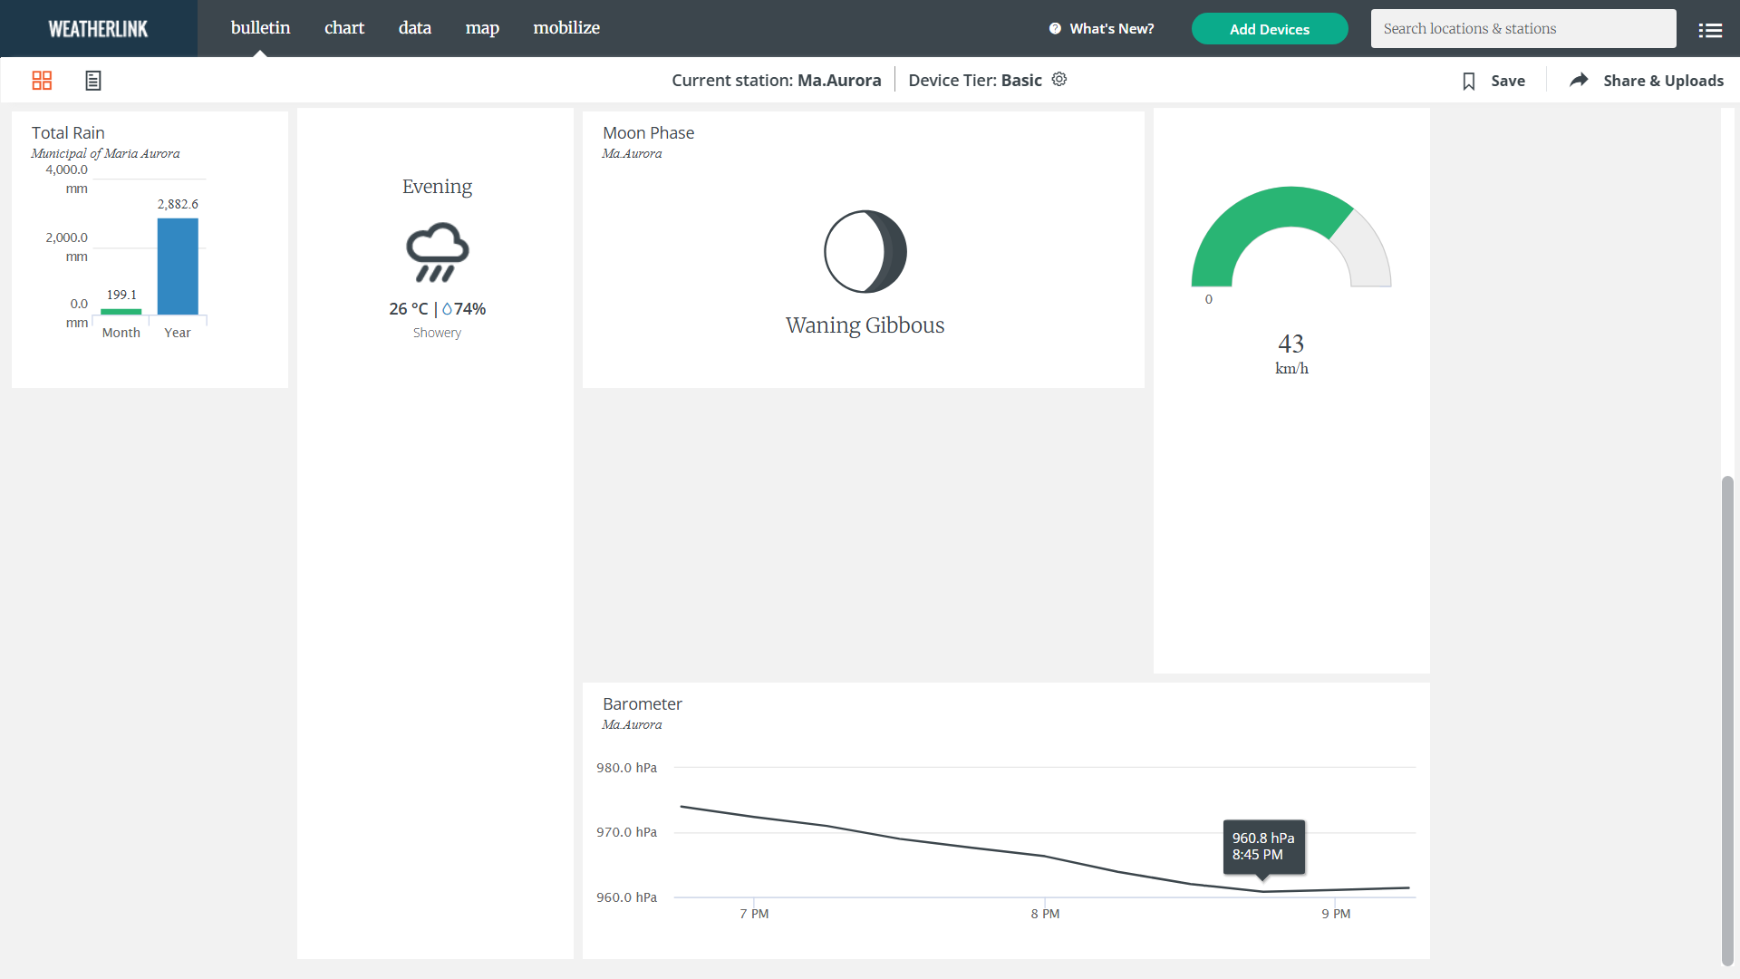Click in the search locations field
The width and height of the screenshot is (1740, 979).
pos(1522,29)
